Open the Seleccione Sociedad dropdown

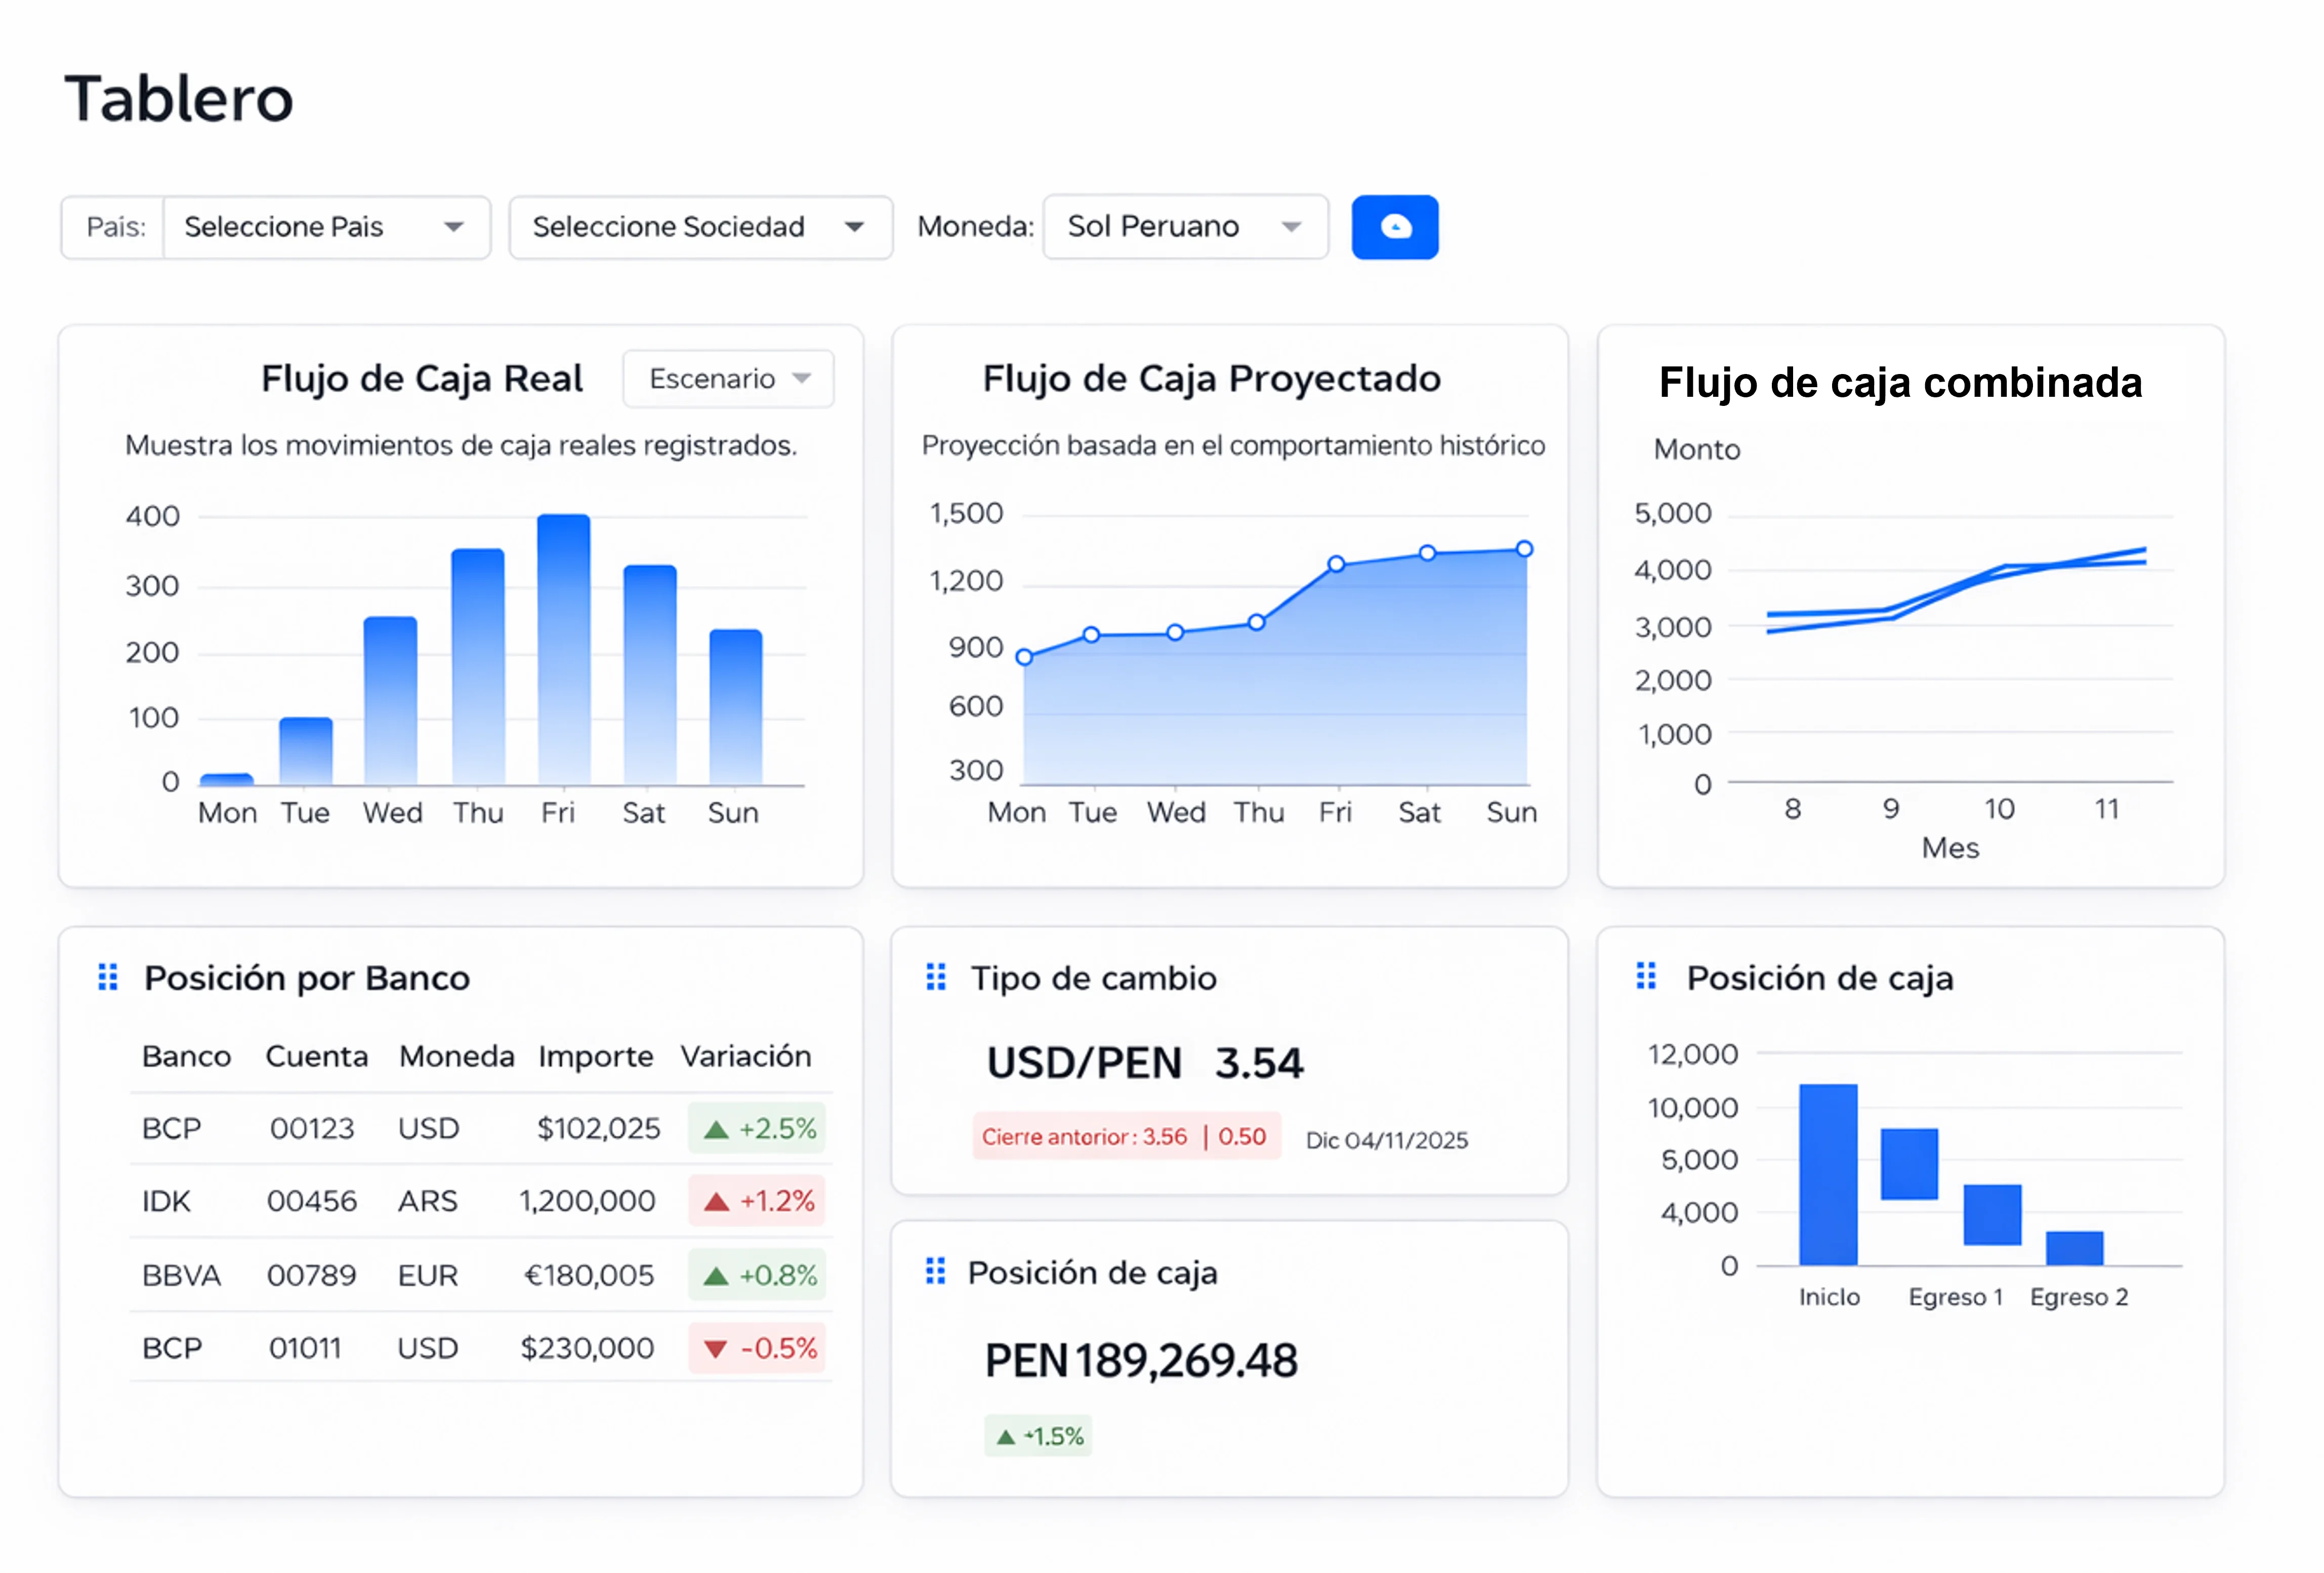click(699, 227)
